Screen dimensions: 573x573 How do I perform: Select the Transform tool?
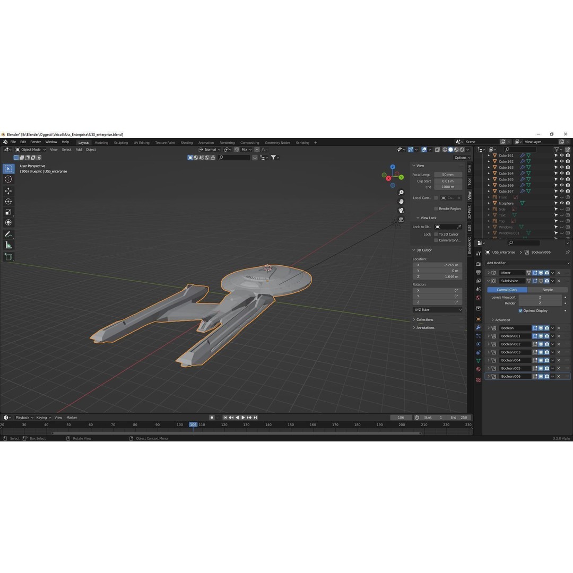pyautogui.click(x=8, y=222)
